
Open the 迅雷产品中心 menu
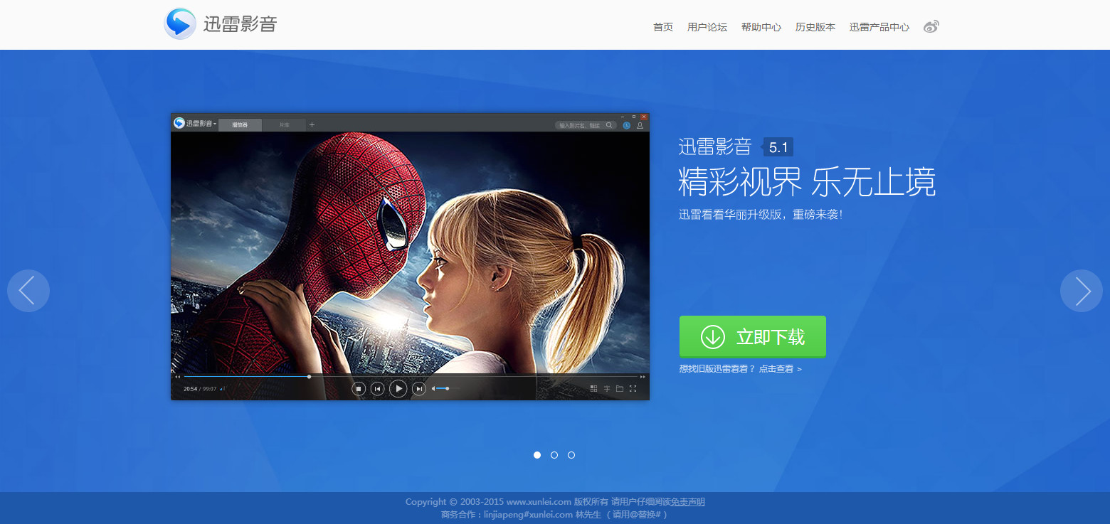[879, 27]
